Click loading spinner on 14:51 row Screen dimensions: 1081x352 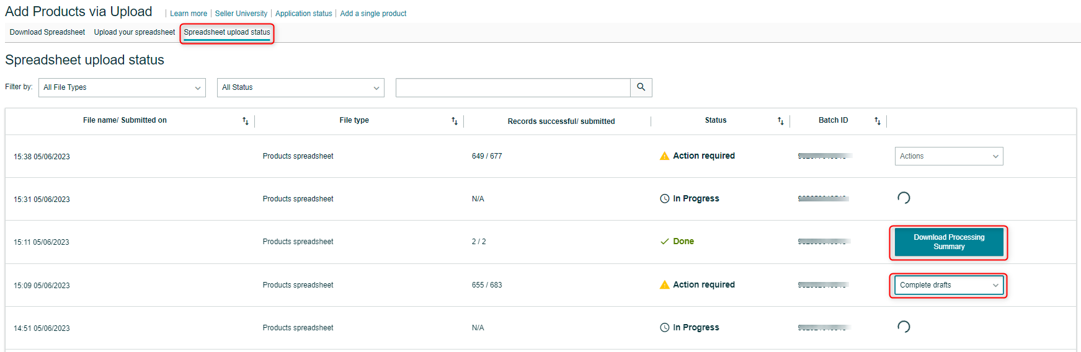tap(904, 327)
